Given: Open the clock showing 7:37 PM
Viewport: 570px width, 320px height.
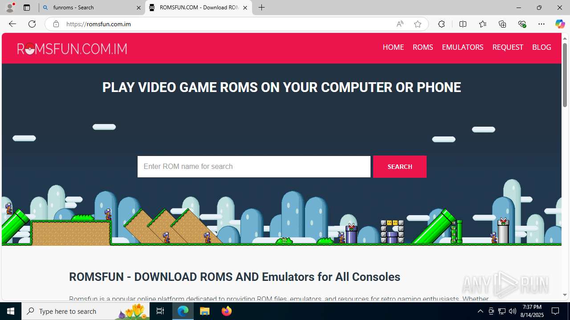Looking at the screenshot, I should coord(533,311).
